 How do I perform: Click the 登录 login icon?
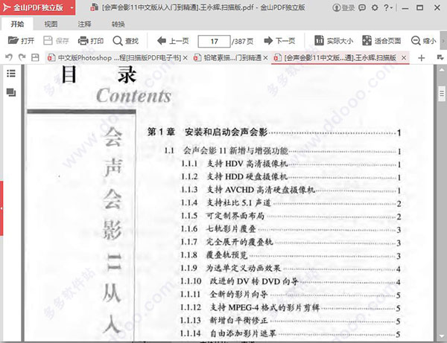coord(343,7)
